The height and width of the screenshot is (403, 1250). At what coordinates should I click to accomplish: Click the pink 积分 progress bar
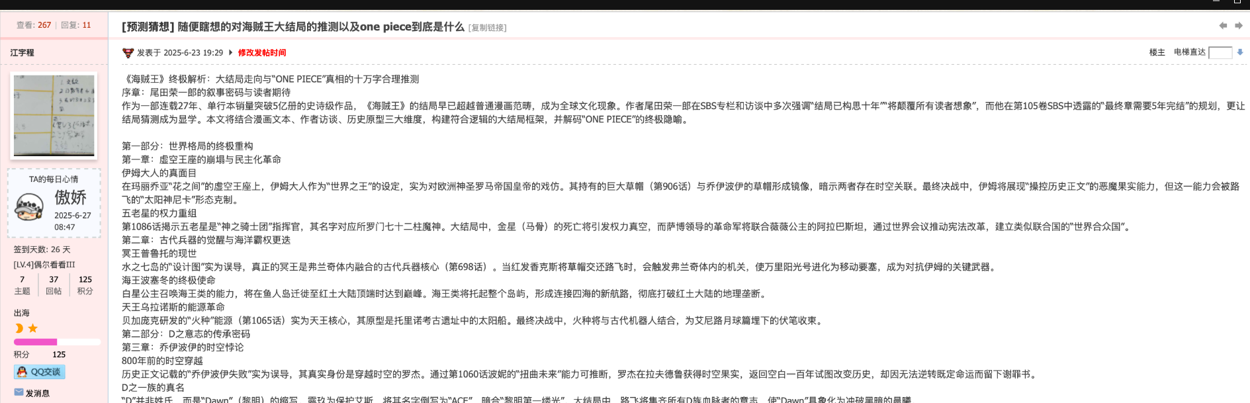tap(57, 342)
